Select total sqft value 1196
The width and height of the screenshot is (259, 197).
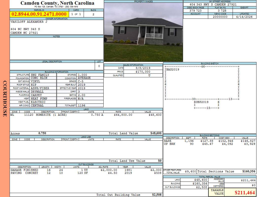82,105
